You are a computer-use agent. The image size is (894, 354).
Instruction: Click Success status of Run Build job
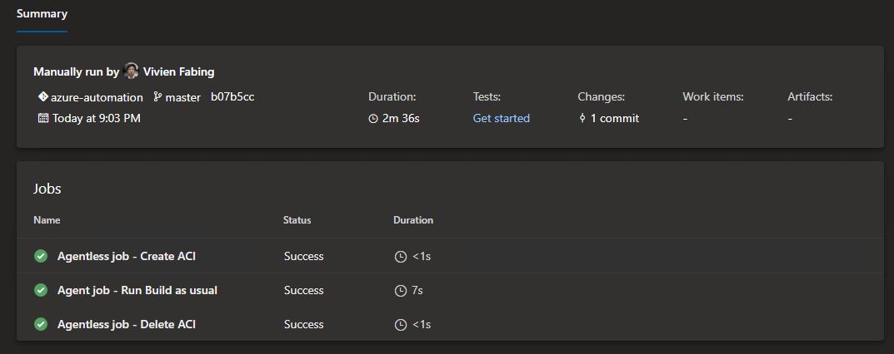pyautogui.click(x=304, y=290)
